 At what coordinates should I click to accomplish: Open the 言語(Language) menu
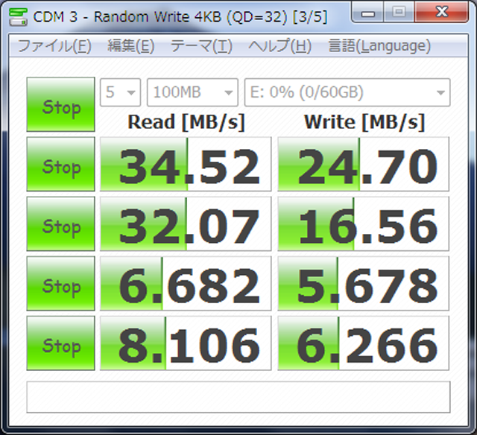coord(379,46)
